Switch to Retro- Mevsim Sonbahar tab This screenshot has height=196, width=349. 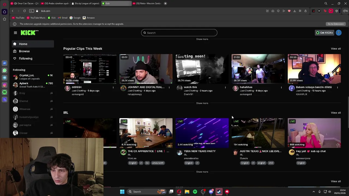click(x=147, y=4)
